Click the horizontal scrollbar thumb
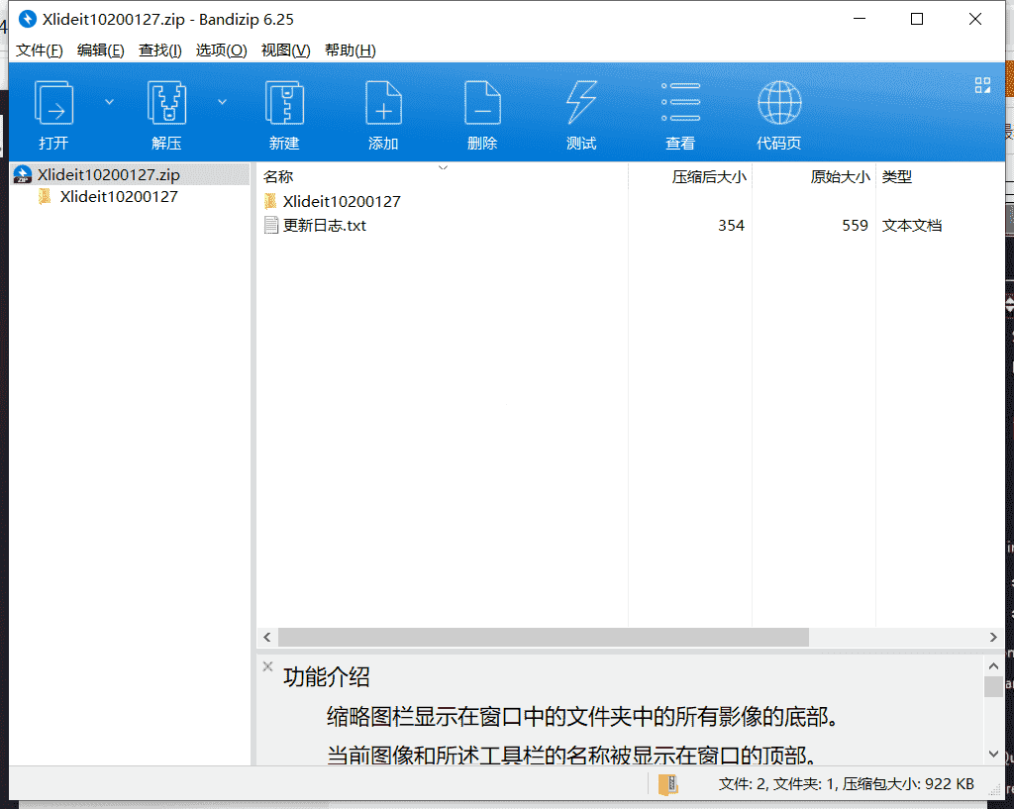1014x809 pixels. (544, 637)
